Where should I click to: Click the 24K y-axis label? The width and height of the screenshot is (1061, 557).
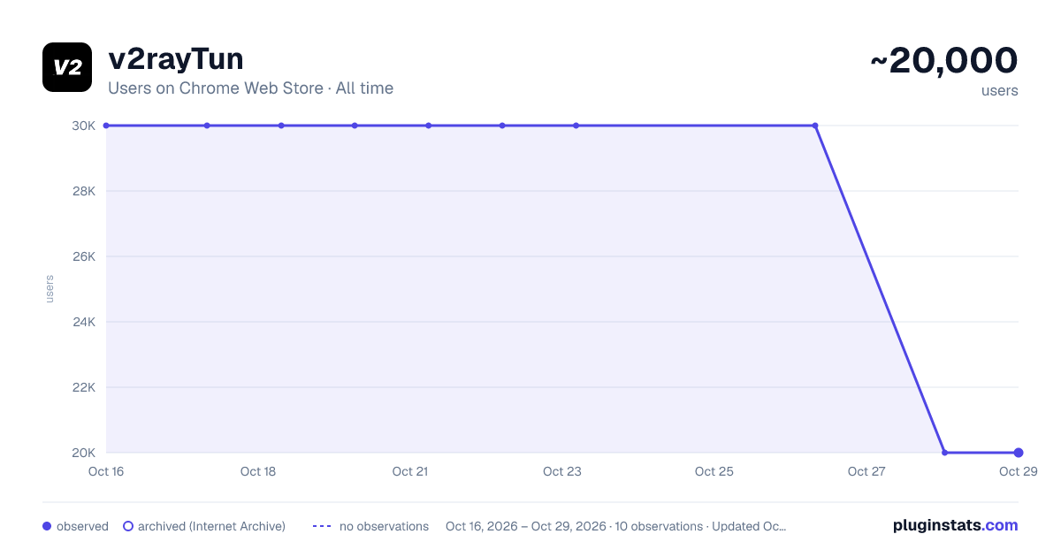coord(84,322)
